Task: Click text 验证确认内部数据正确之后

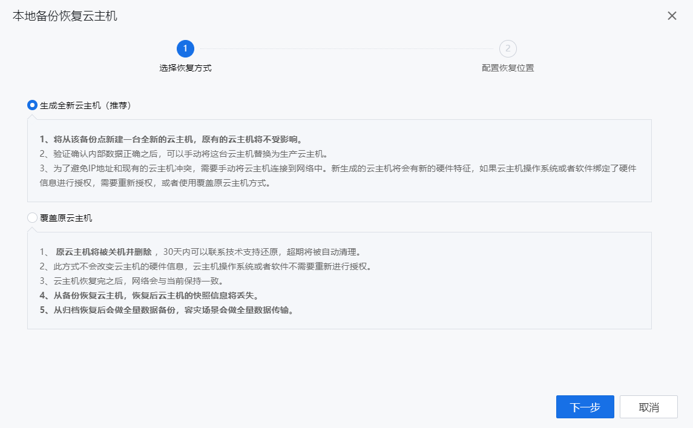Action: [x=106, y=154]
